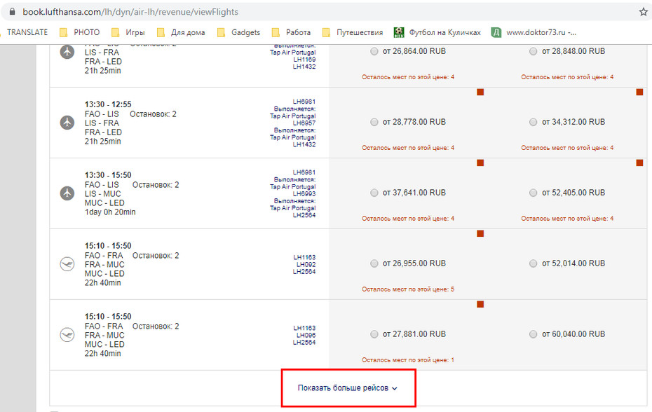Click flight number LH6993
This screenshot has height=412, width=652.
point(304,193)
